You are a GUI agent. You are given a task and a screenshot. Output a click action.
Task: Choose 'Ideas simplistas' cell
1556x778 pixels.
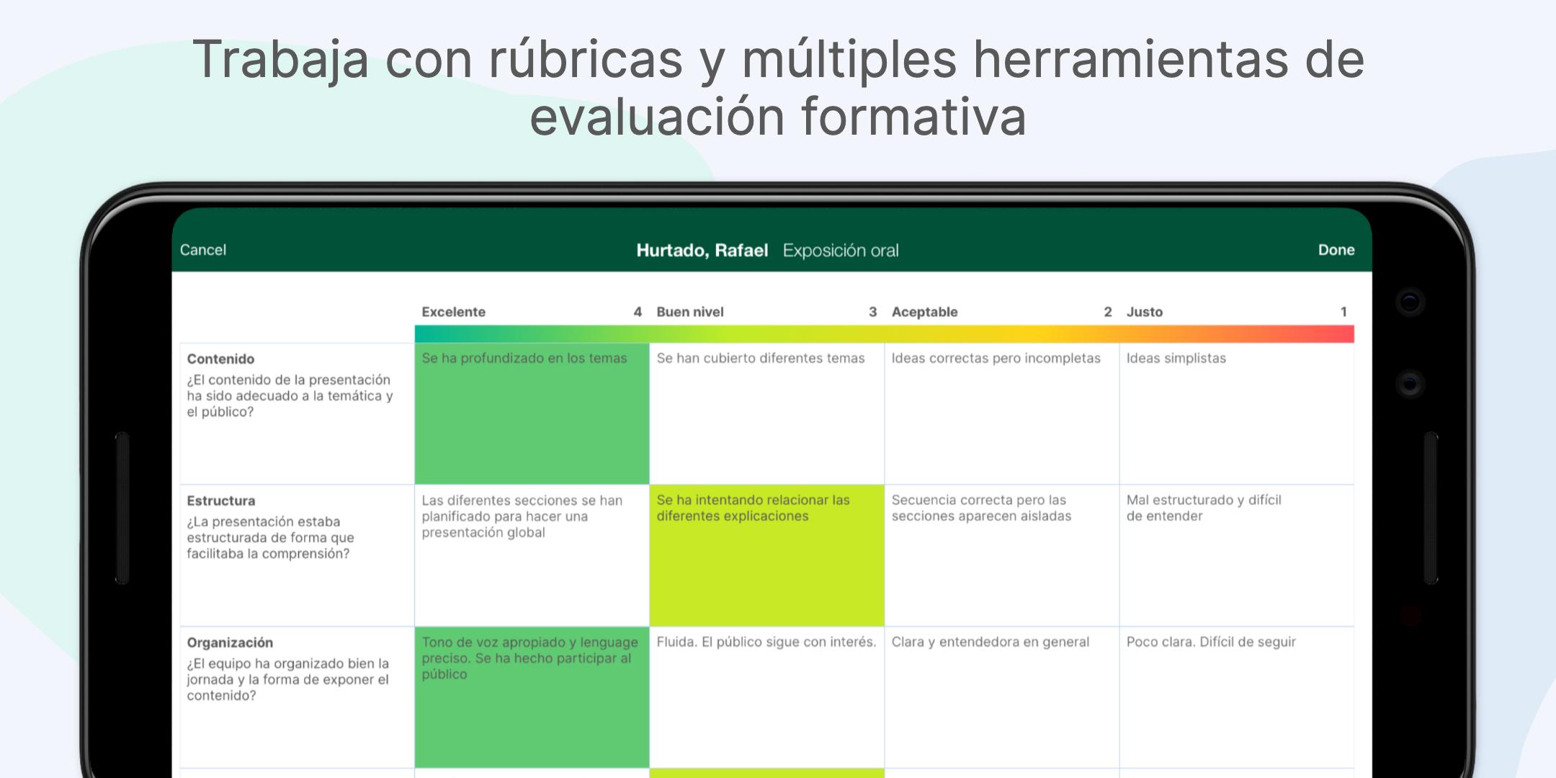click(x=1236, y=413)
